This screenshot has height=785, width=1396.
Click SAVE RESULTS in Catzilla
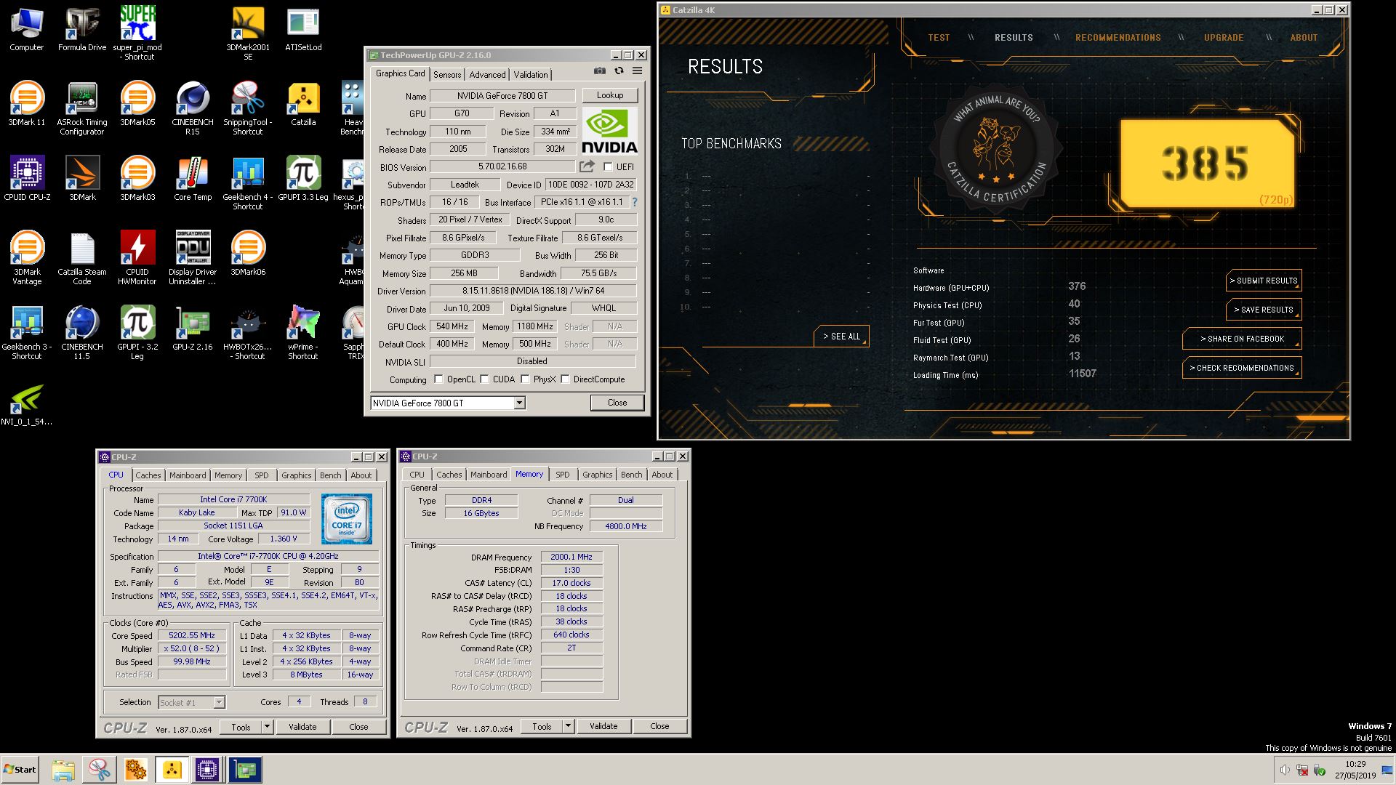tap(1264, 310)
